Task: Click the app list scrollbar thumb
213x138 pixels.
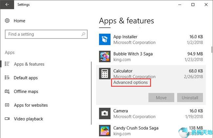Action: (x=212, y=50)
